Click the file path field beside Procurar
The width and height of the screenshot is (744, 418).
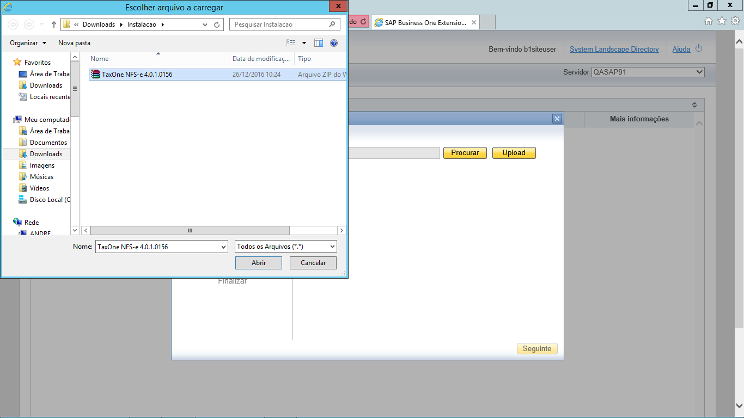[393, 153]
